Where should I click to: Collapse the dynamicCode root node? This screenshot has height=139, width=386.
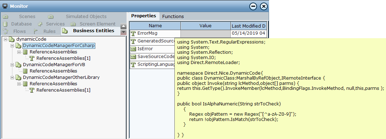(x=6, y=39)
